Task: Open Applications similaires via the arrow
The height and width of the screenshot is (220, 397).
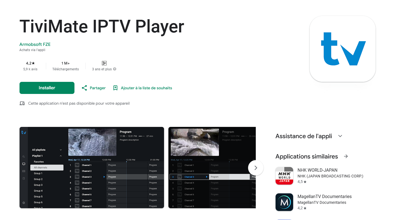Action: pyautogui.click(x=346, y=156)
